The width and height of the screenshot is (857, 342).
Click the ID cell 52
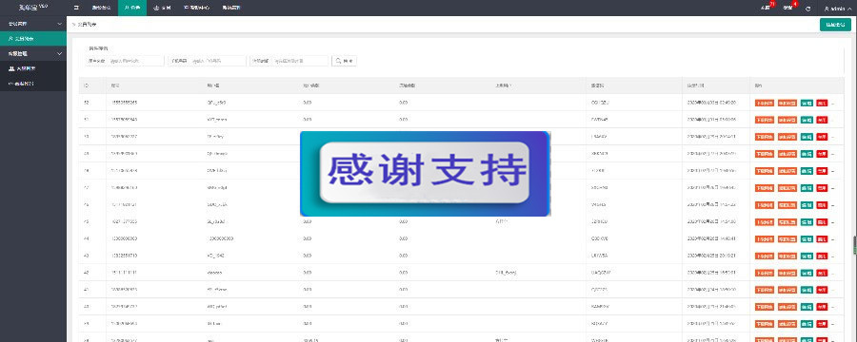pos(87,103)
